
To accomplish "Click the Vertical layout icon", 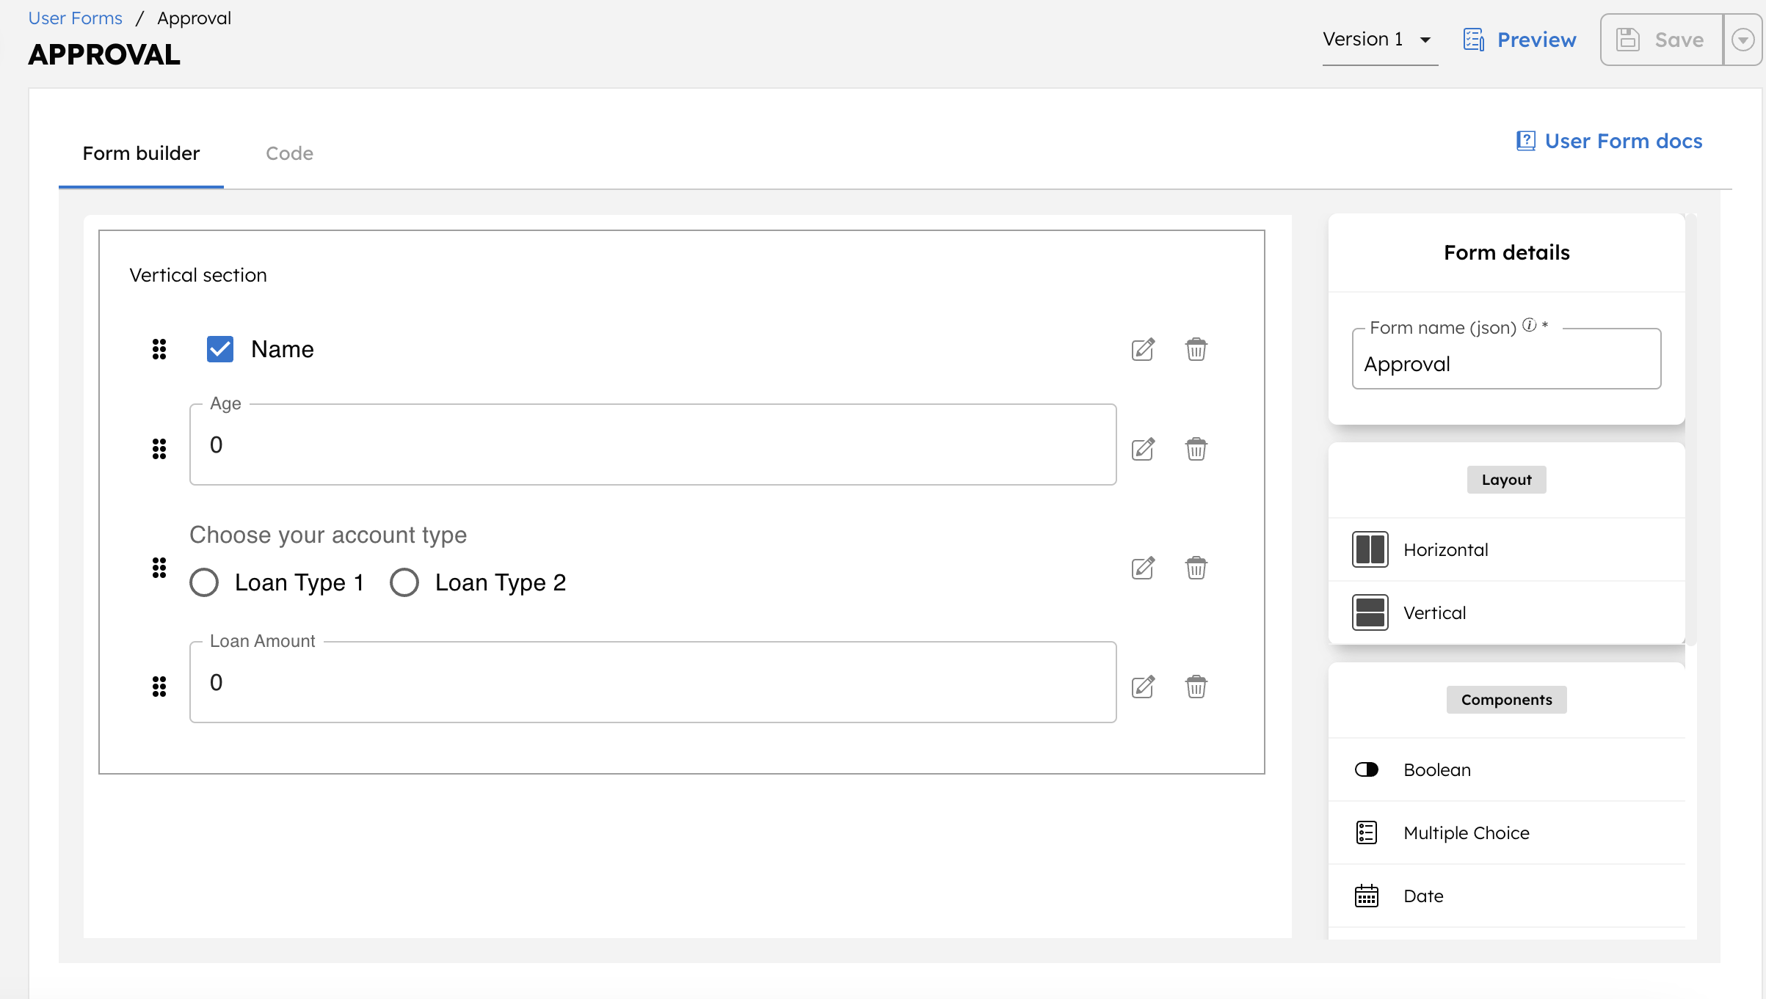I will pyautogui.click(x=1370, y=612).
